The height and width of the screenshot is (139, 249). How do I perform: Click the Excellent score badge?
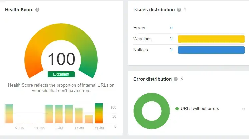[61, 74]
